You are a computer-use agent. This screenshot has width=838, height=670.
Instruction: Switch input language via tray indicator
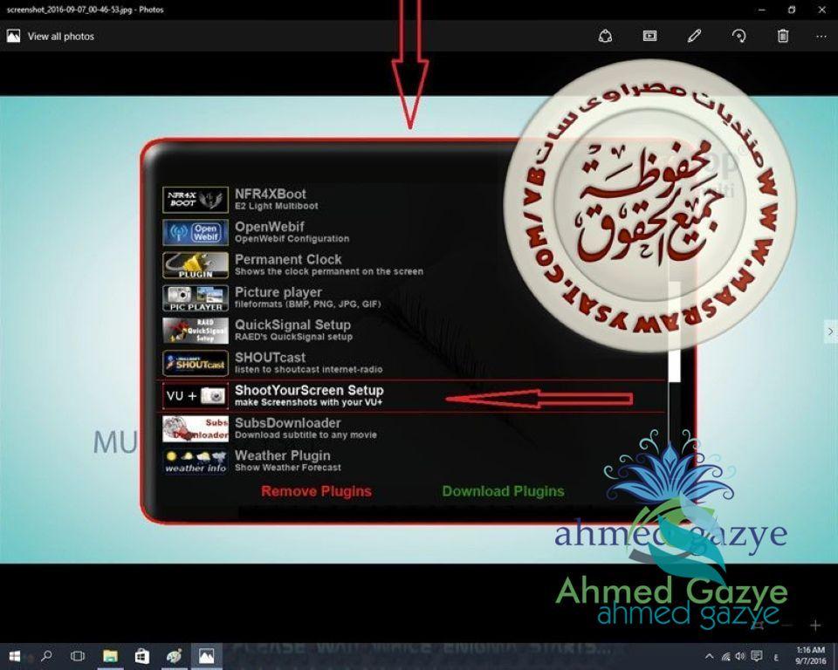(x=776, y=657)
